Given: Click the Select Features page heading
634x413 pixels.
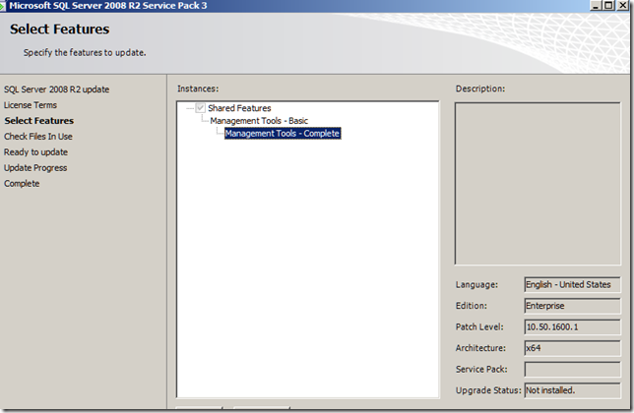Looking at the screenshot, I should (59, 29).
